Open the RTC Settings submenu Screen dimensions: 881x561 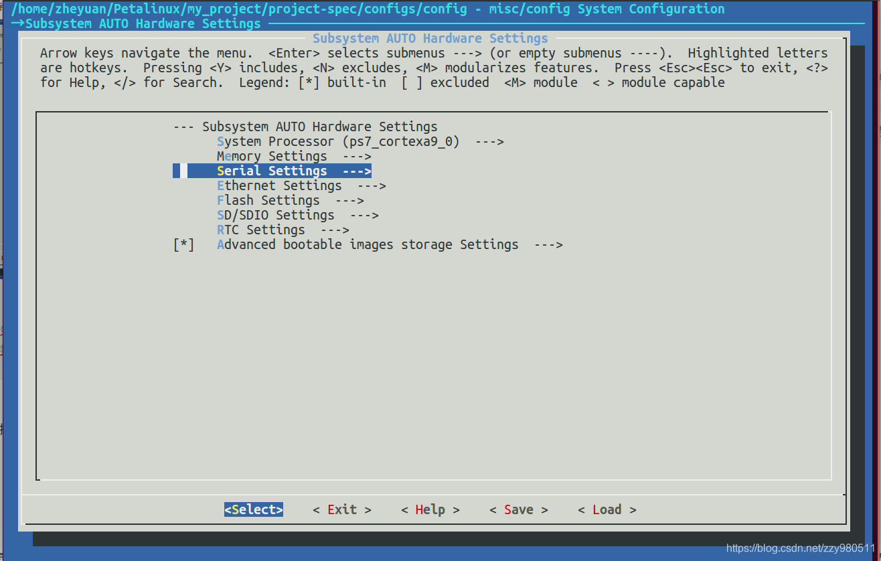point(283,230)
